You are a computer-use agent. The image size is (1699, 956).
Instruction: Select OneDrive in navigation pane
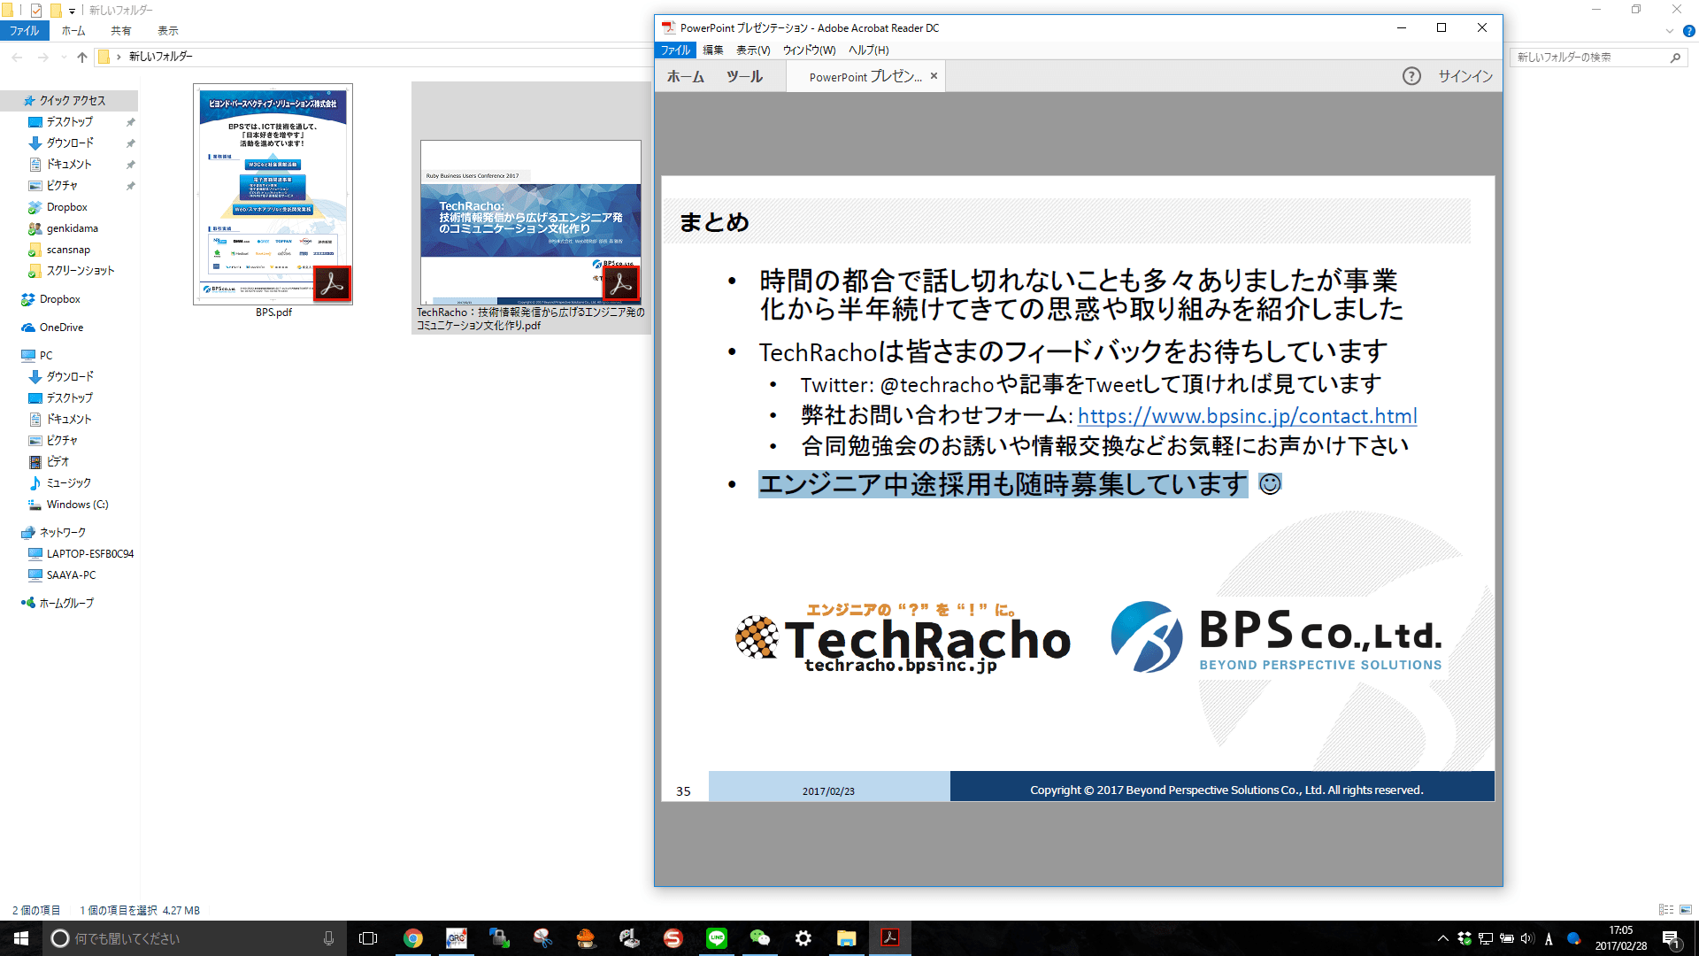click(61, 328)
